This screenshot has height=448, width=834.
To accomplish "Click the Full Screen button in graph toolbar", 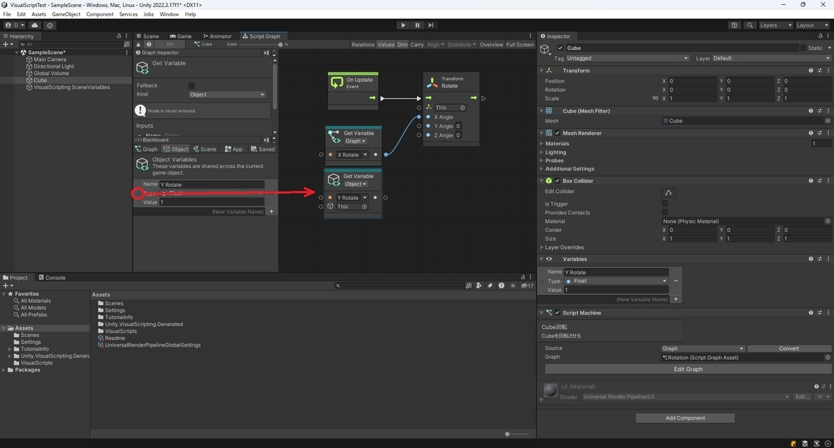I will (520, 44).
